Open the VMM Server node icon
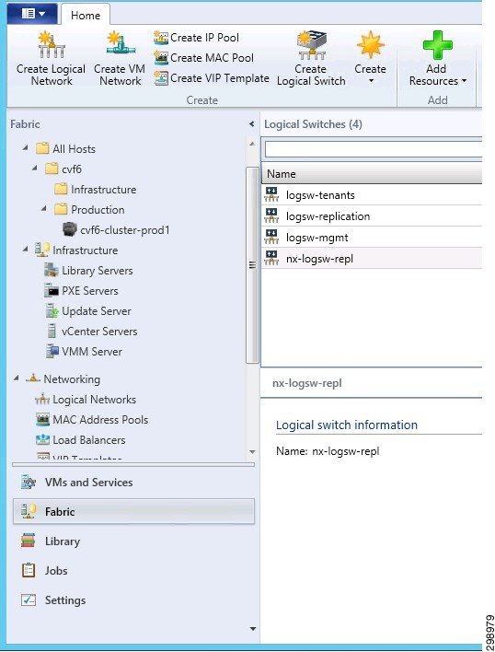 [52, 352]
